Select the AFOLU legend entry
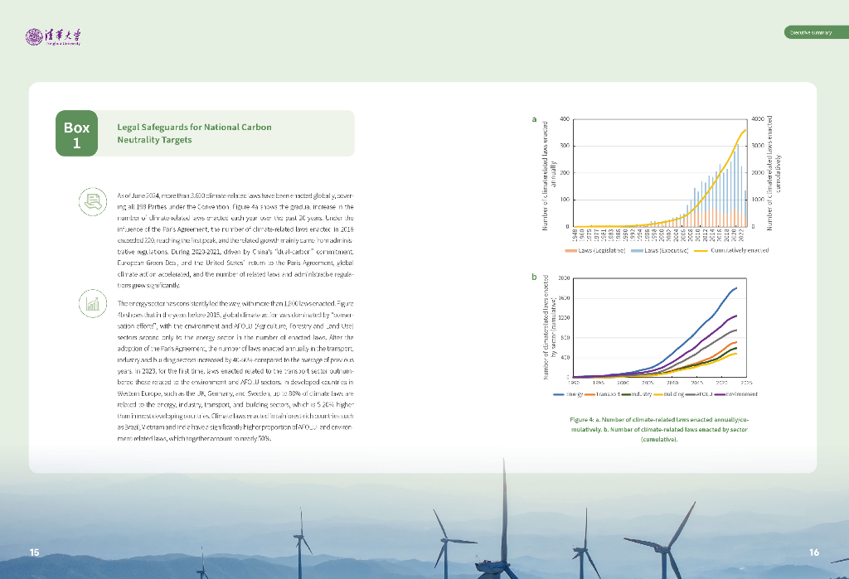 point(698,394)
